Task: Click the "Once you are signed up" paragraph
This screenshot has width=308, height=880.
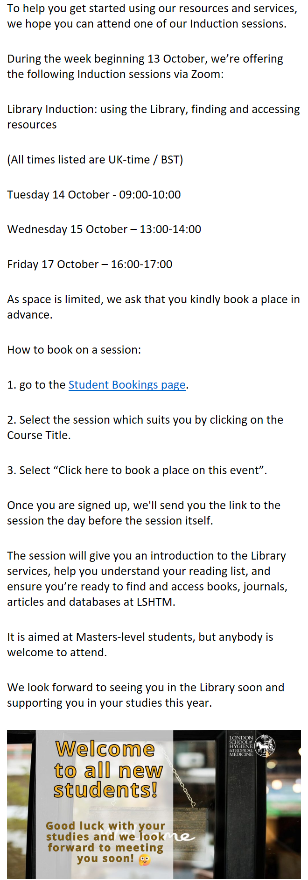Action: coord(144,513)
